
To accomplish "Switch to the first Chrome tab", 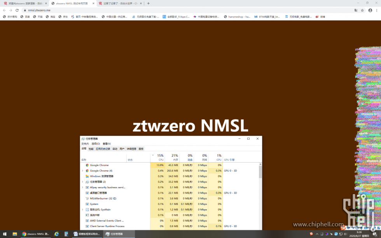I will pos(25,3).
